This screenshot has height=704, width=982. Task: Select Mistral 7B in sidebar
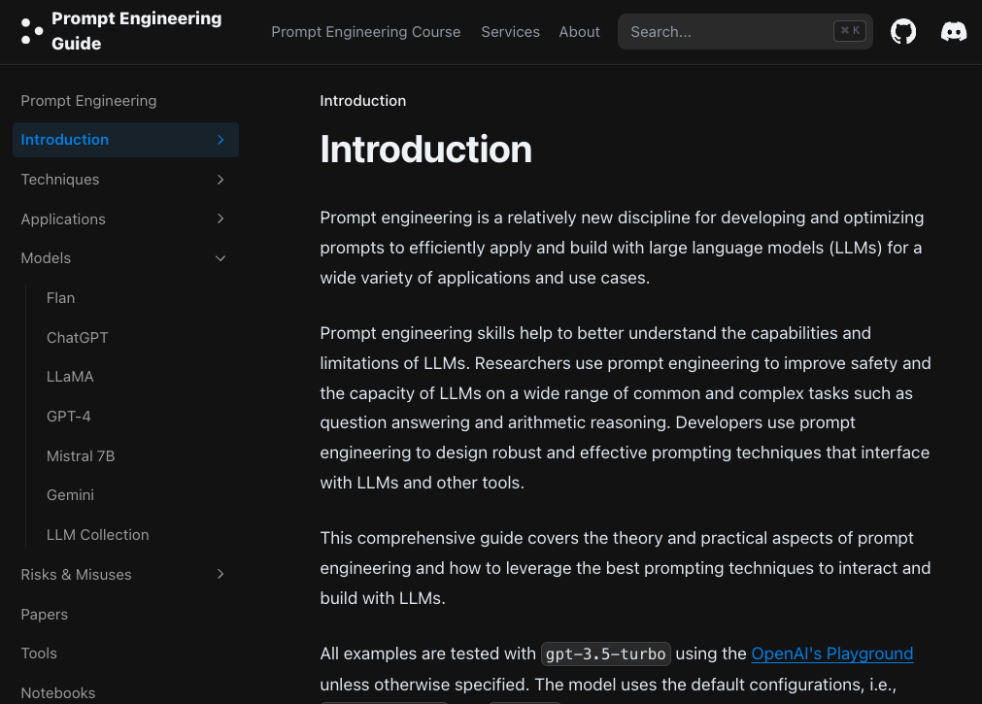tap(81, 456)
